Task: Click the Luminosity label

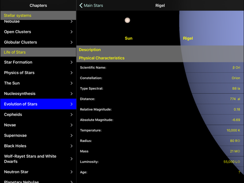Action: 89,162
